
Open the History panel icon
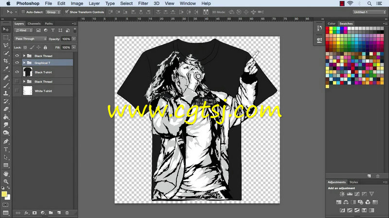(x=319, y=28)
